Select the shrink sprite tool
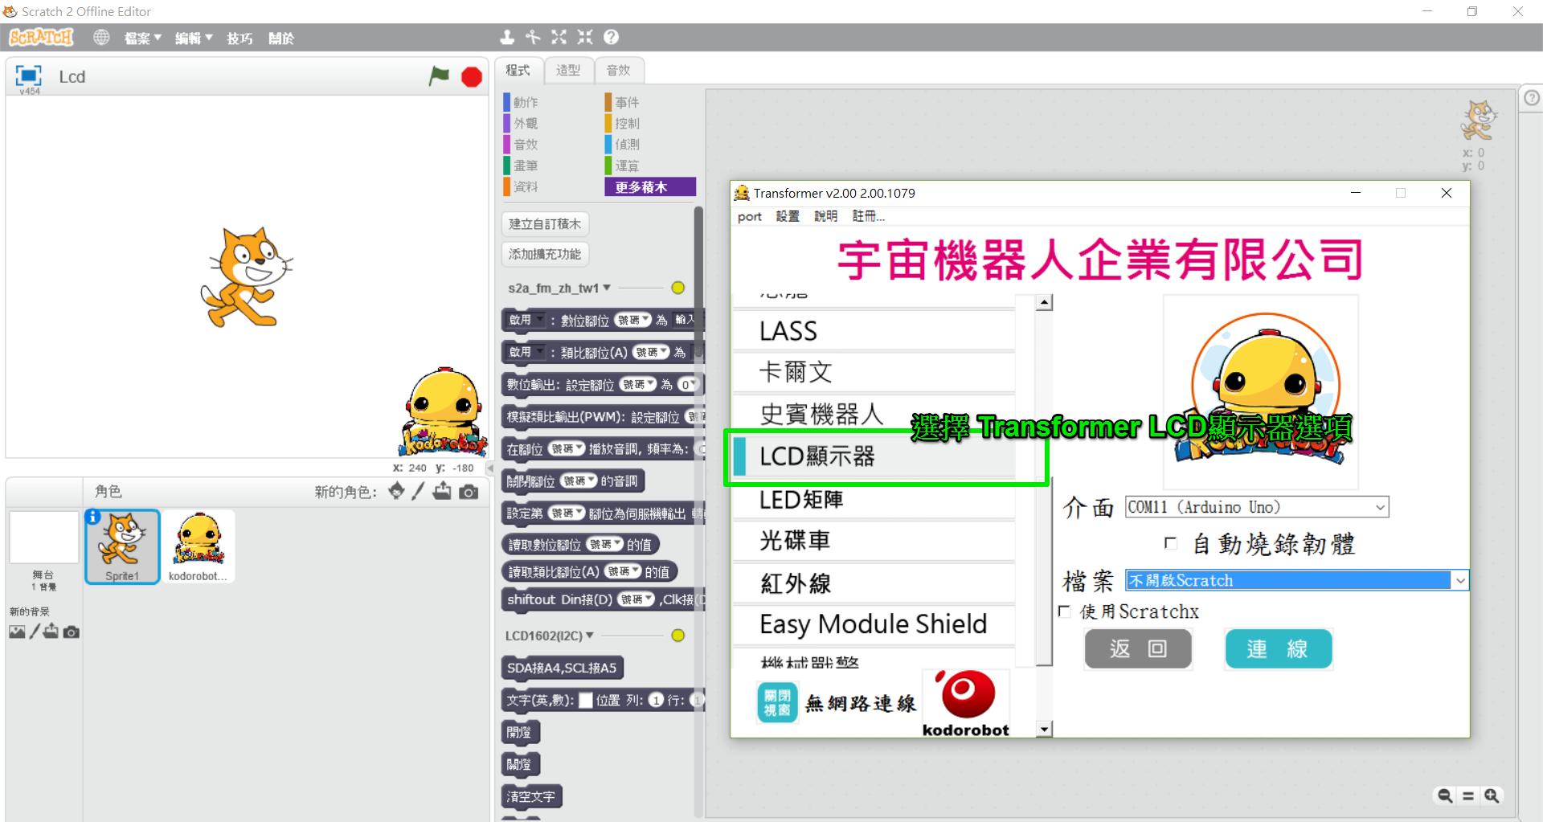1543x822 pixels. (585, 37)
